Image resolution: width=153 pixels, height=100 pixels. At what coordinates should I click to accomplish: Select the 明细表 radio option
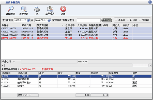pos(140,20)
